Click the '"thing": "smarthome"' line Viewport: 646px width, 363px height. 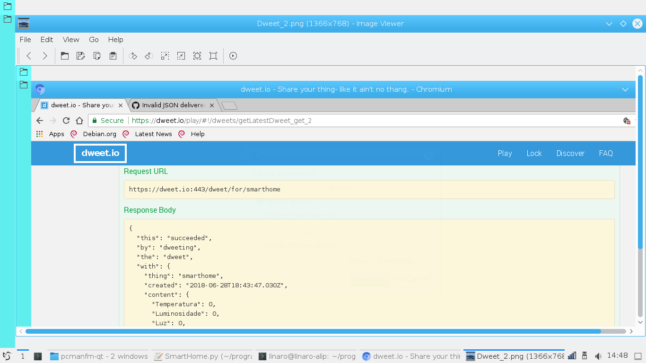[183, 276]
